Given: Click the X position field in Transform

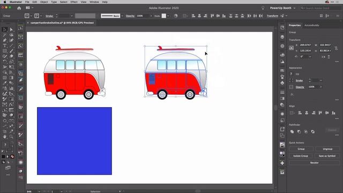Looking at the screenshot, I should pyautogui.click(x=305, y=45).
